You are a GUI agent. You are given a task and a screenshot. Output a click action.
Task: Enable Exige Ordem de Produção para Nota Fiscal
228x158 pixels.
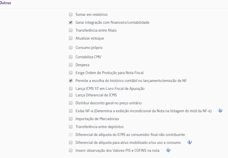tap(71, 73)
